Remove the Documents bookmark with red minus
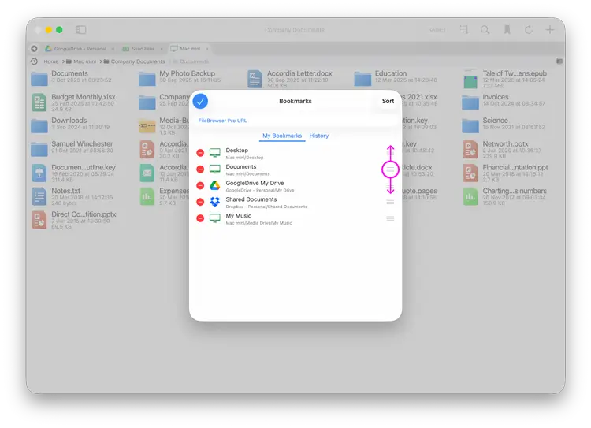The image size is (591, 428). pos(200,169)
